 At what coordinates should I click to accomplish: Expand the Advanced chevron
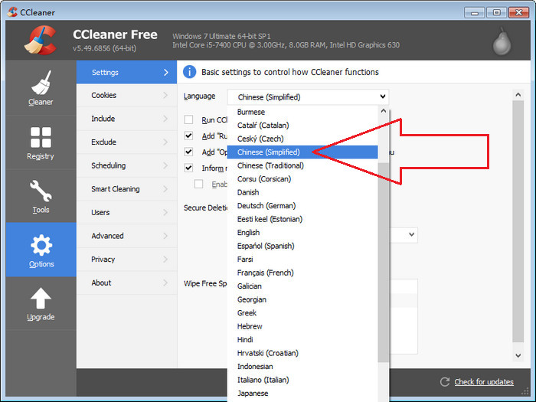coord(165,236)
